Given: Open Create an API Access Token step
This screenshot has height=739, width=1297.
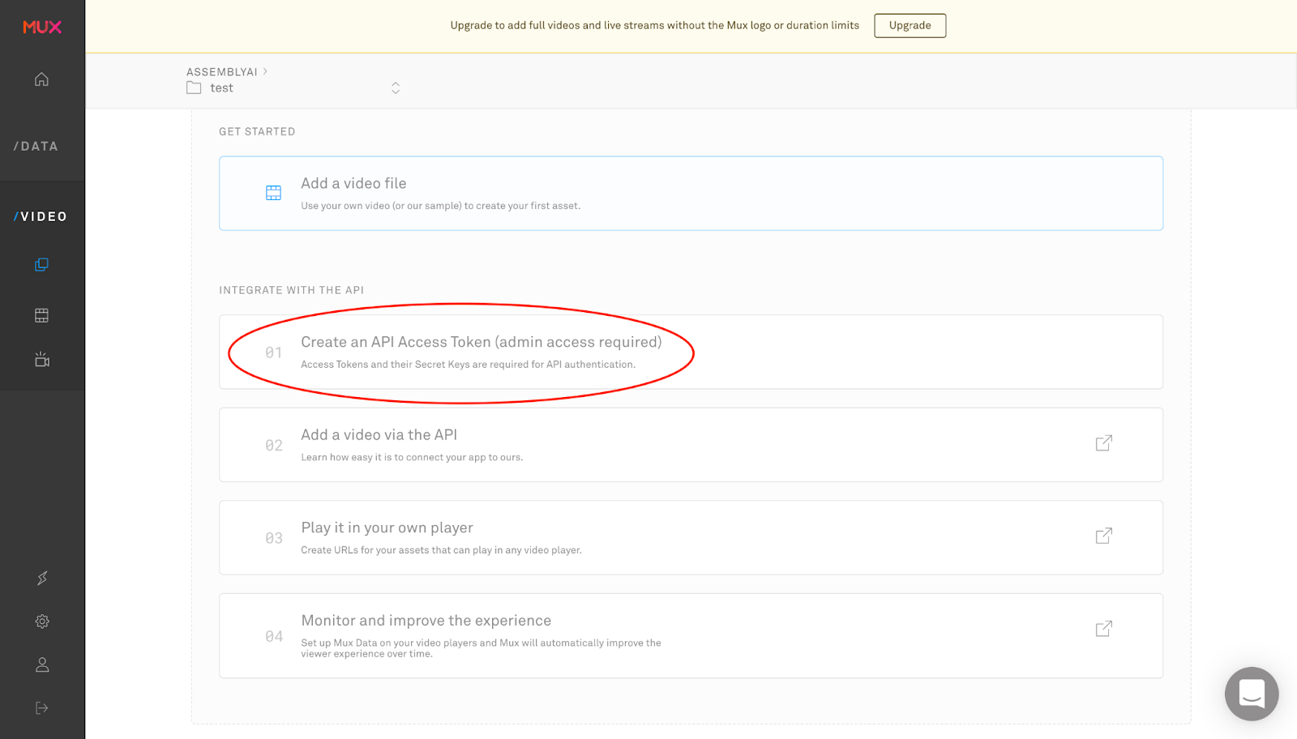Looking at the screenshot, I should (x=691, y=352).
